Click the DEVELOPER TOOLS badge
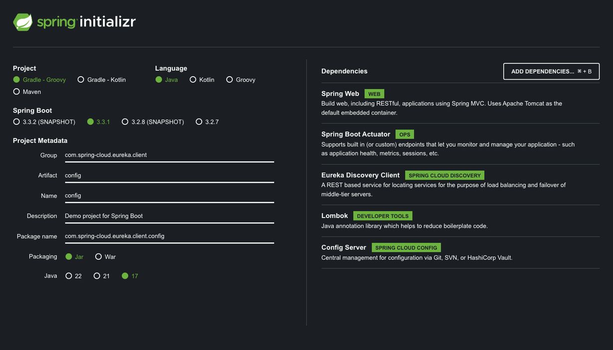The width and height of the screenshot is (613, 350). click(x=383, y=216)
